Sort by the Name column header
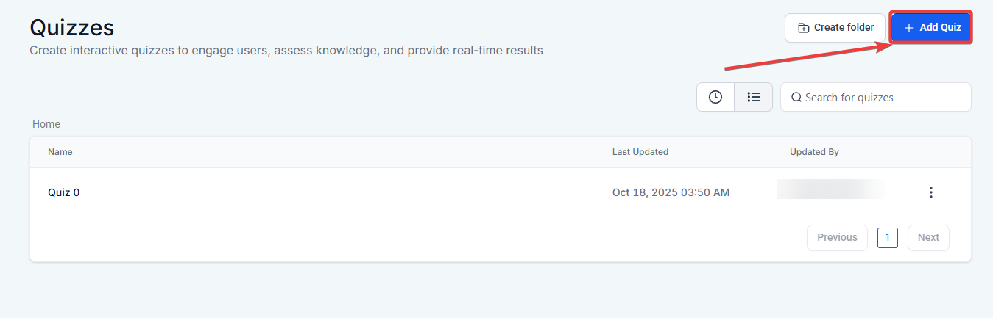Viewport: 993px width, 318px height. click(x=60, y=152)
